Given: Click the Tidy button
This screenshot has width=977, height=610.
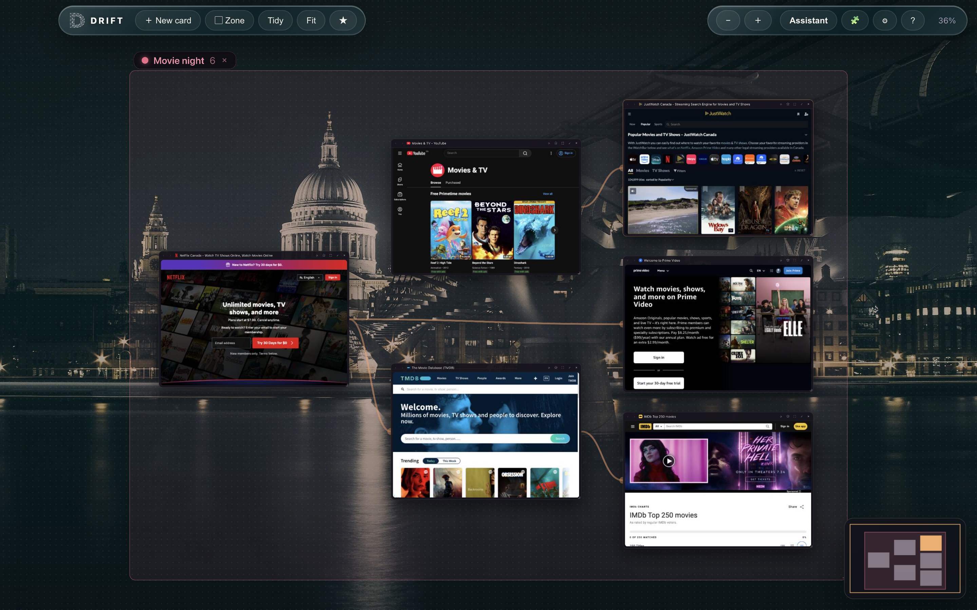Looking at the screenshot, I should tap(275, 21).
